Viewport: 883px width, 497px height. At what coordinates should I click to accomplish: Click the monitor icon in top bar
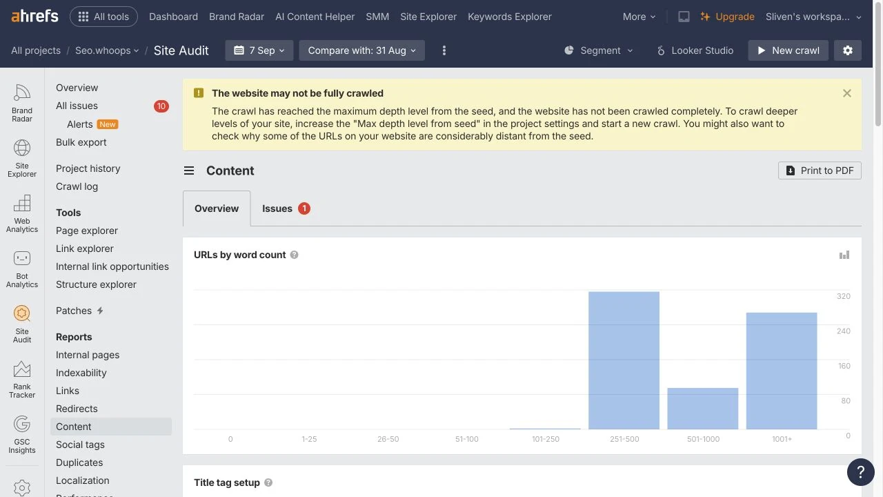[684, 17]
